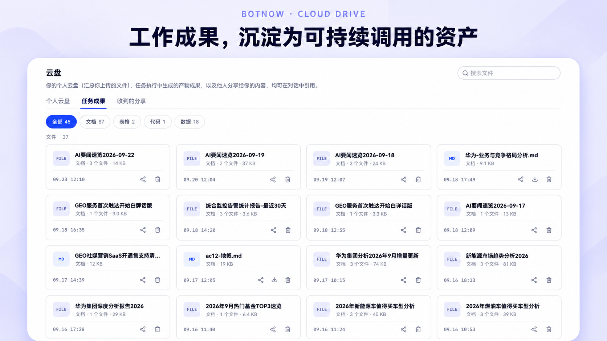Filter by 数据 18
This screenshot has width=607, height=341.
pyautogui.click(x=190, y=122)
